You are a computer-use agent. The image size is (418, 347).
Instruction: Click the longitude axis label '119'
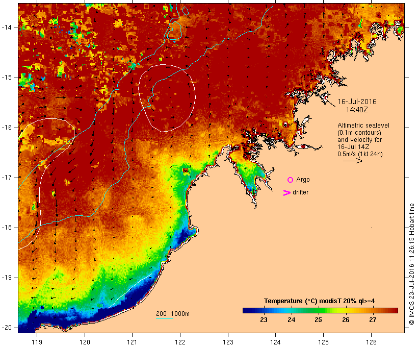tap(37, 342)
